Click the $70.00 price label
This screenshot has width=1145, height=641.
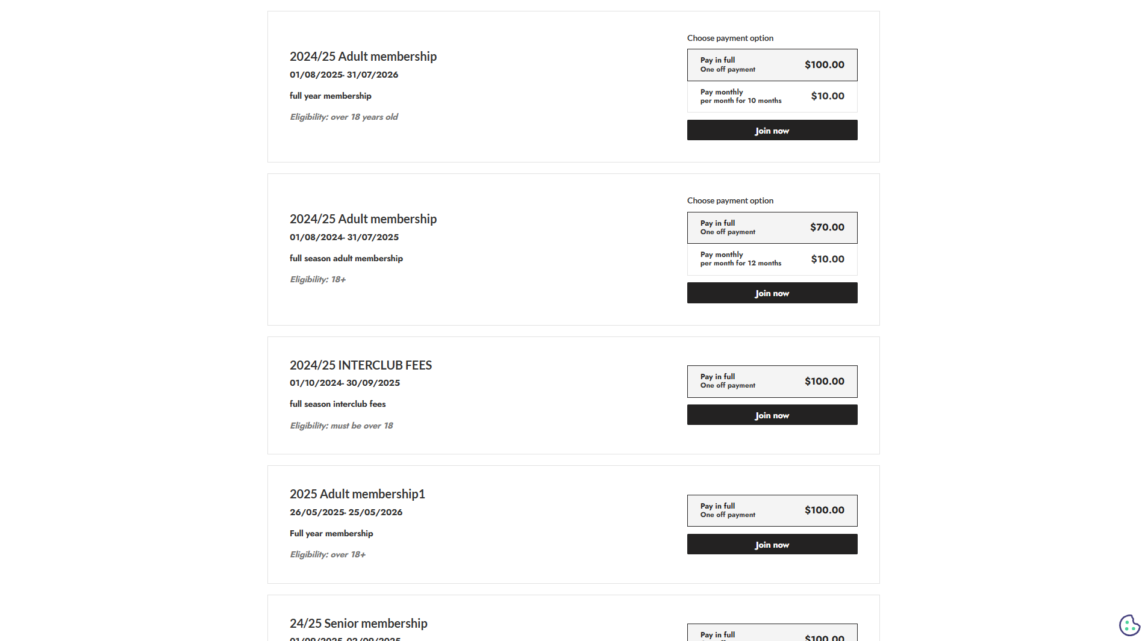(x=826, y=228)
